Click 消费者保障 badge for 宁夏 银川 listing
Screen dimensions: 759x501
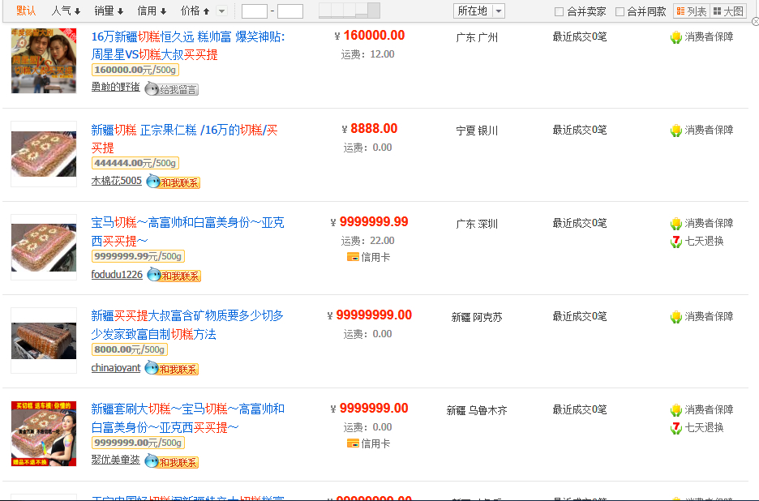(x=702, y=131)
